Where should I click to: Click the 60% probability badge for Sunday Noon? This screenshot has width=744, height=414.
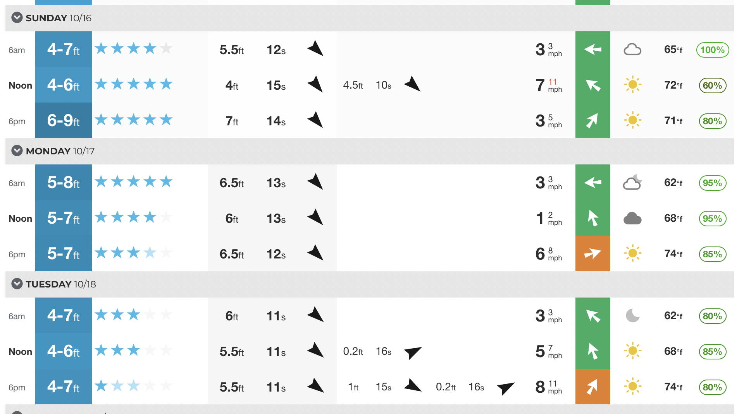point(712,85)
